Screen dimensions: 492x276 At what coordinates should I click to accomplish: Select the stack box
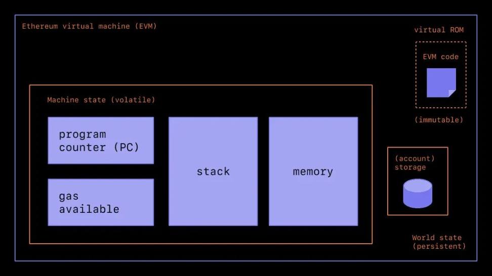coord(213,171)
